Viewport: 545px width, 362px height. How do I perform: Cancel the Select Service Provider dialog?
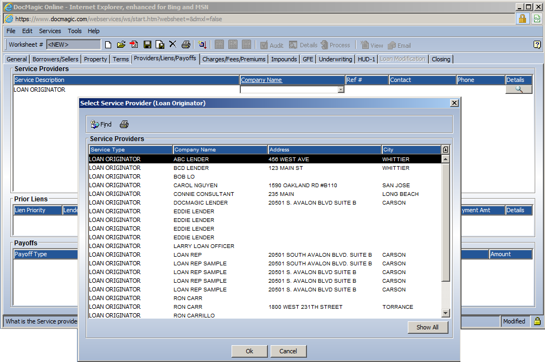tap(288, 351)
